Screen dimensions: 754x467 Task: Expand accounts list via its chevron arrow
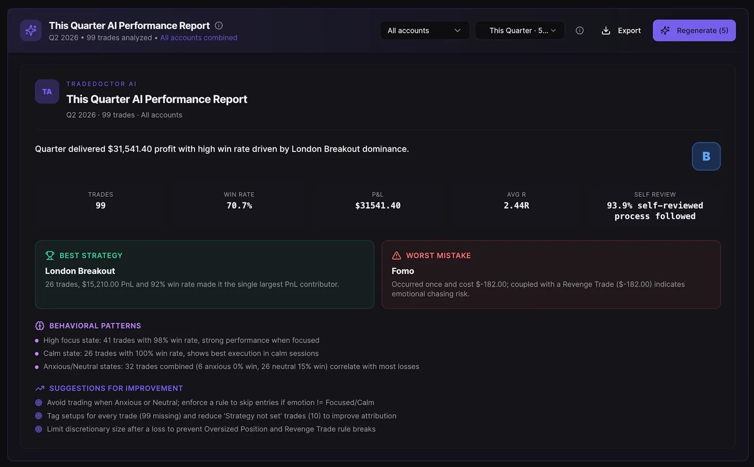[x=457, y=31]
